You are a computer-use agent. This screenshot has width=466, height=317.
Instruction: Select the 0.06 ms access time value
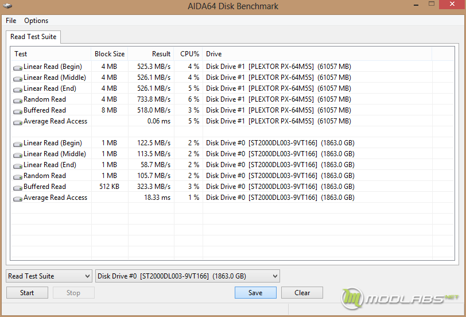coord(159,121)
